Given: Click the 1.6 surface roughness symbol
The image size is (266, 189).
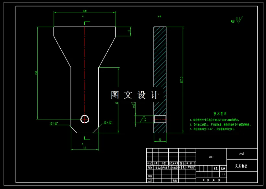Looking at the screenshot, I should click(x=144, y=119).
